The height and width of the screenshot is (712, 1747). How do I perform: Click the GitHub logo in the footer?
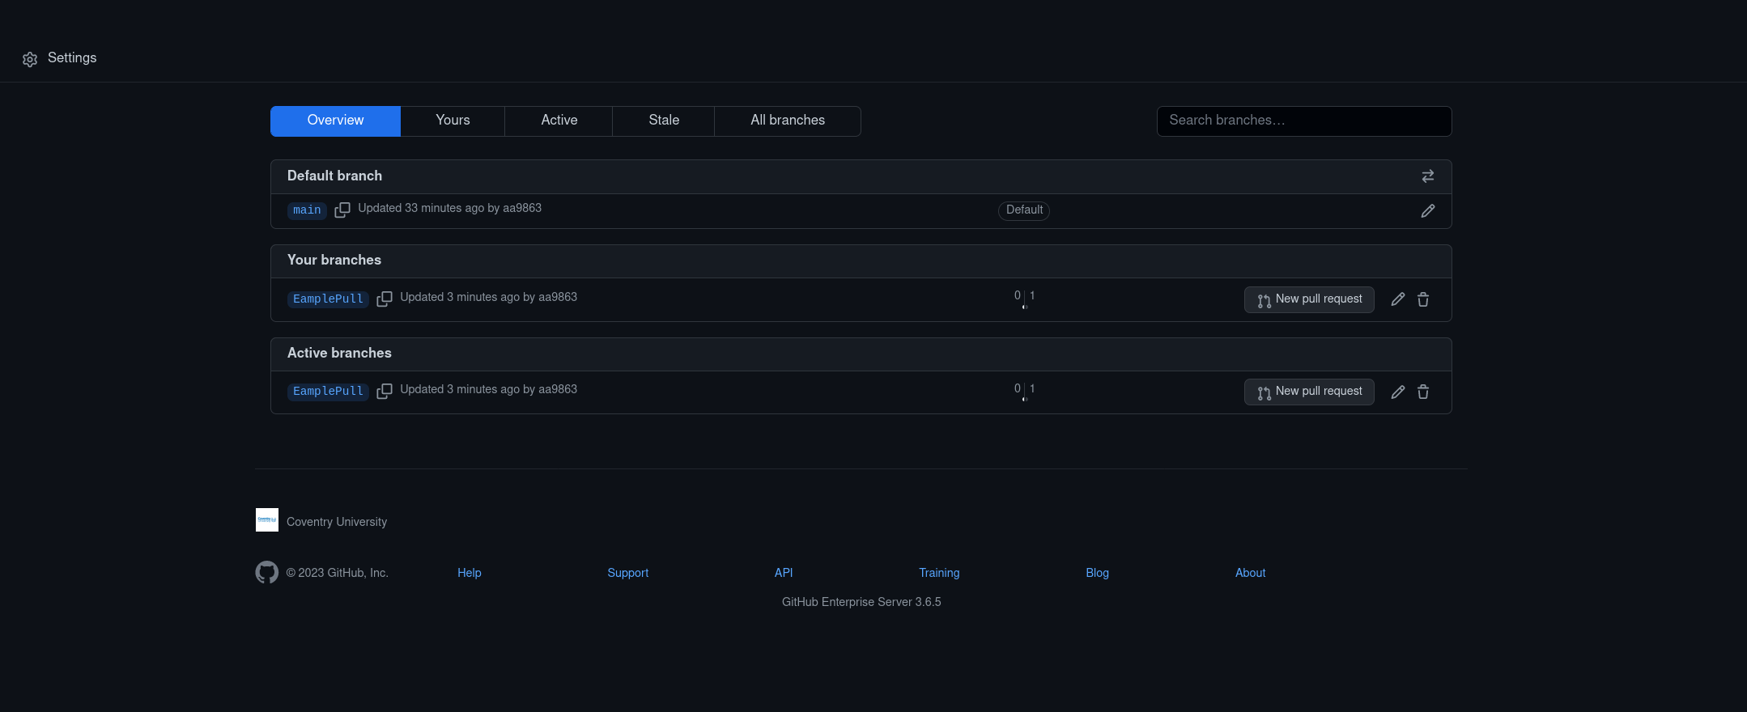point(266,572)
